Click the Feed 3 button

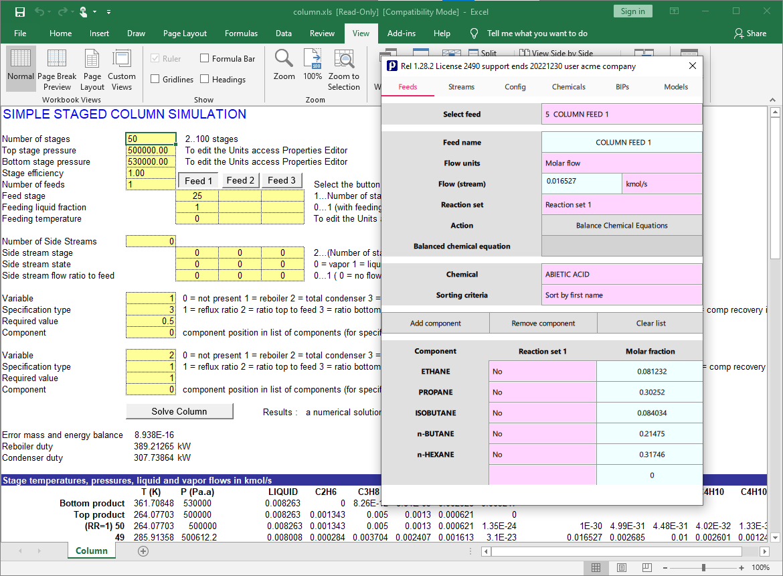coord(282,180)
